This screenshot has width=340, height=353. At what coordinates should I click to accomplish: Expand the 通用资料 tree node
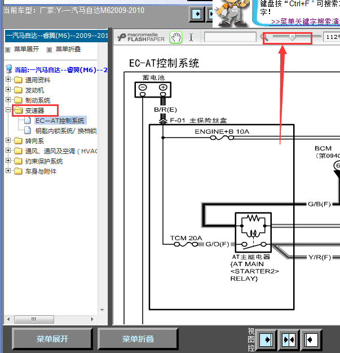point(8,80)
